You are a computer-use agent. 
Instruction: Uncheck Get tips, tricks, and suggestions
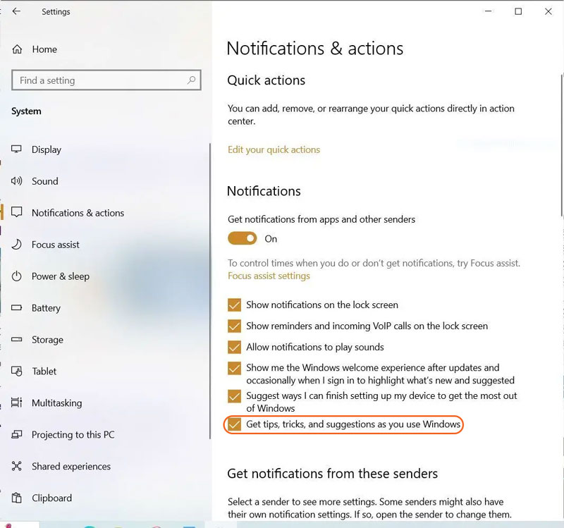coord(234,424)
